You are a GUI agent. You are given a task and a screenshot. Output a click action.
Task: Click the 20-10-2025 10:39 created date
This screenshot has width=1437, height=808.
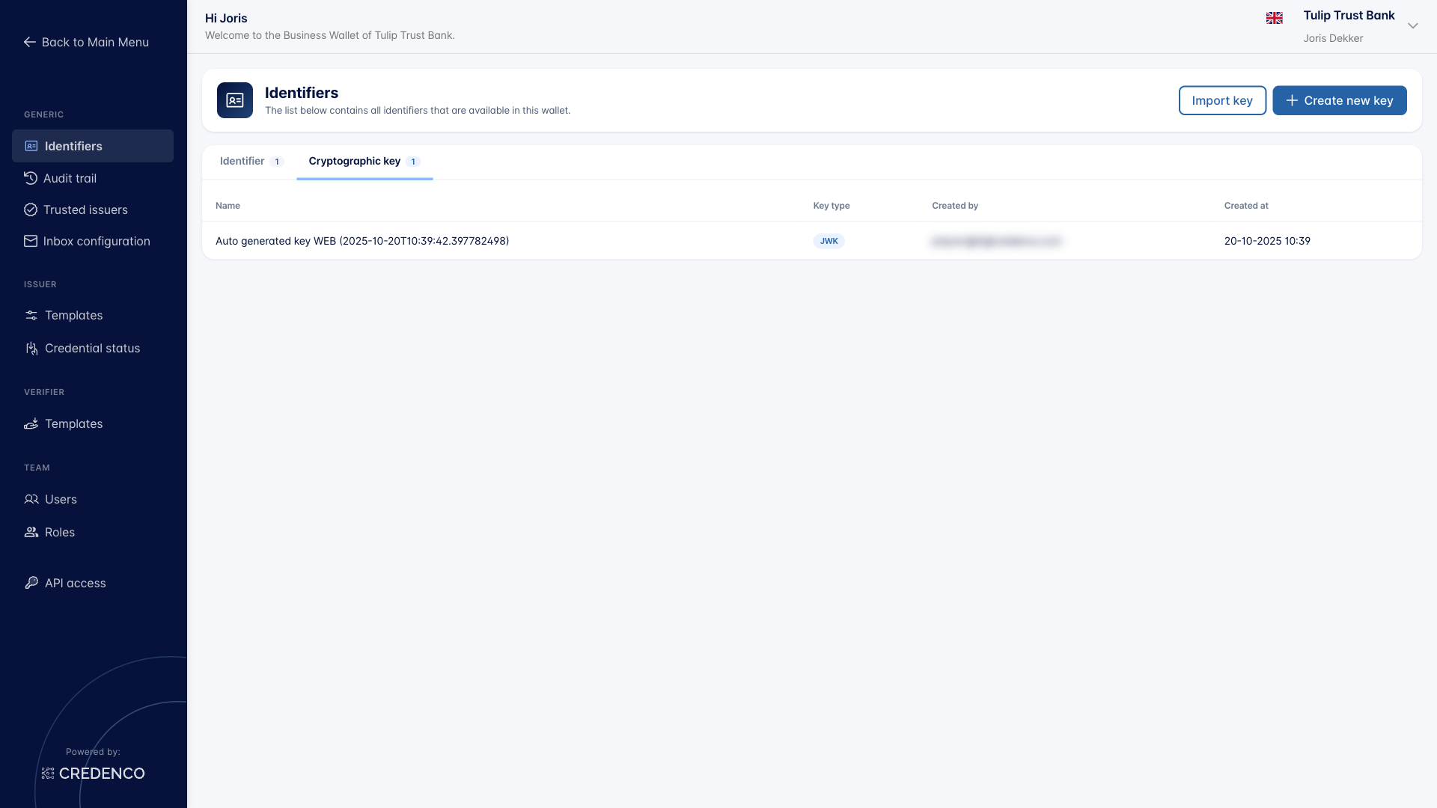click(x=1267, y=241)
